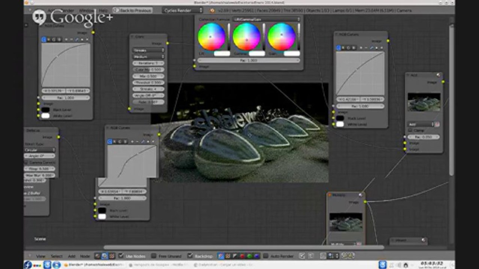This screenshot has height=269, width=479.
Task: Select the shader nodes tree type icon
Action: click(98, 256)
